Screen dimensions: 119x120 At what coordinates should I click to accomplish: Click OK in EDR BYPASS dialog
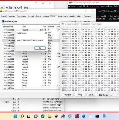pyautogui.click(x=40, y=48)
